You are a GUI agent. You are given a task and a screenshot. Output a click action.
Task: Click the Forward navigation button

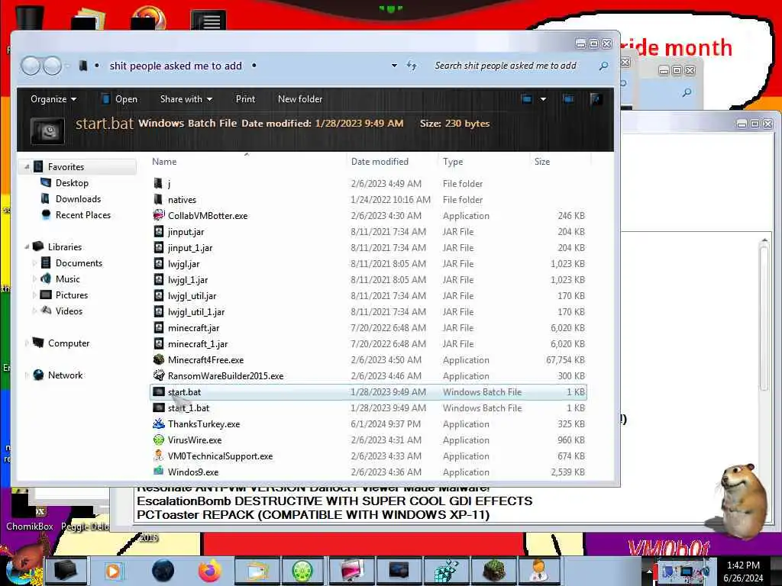click(x=53, y=66)
